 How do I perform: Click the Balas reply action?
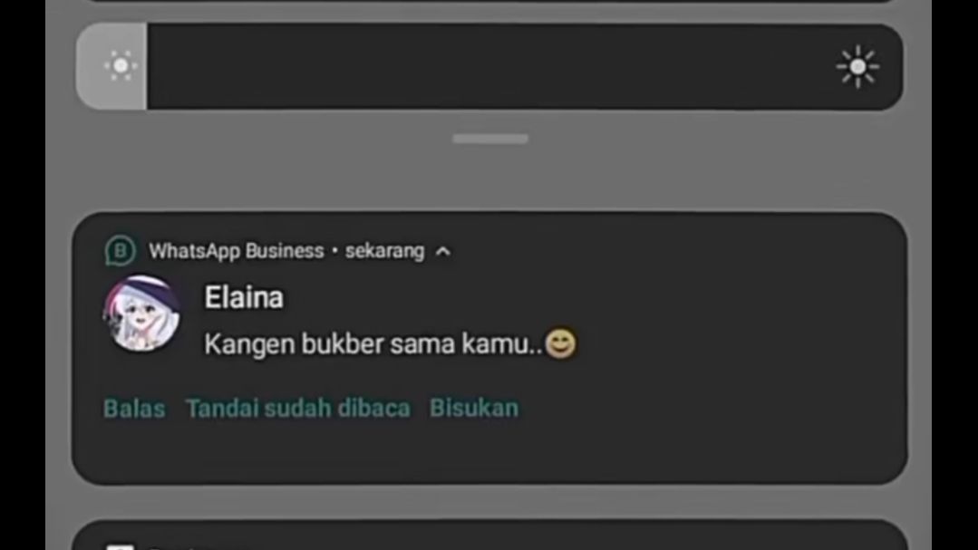coord(134,409)
